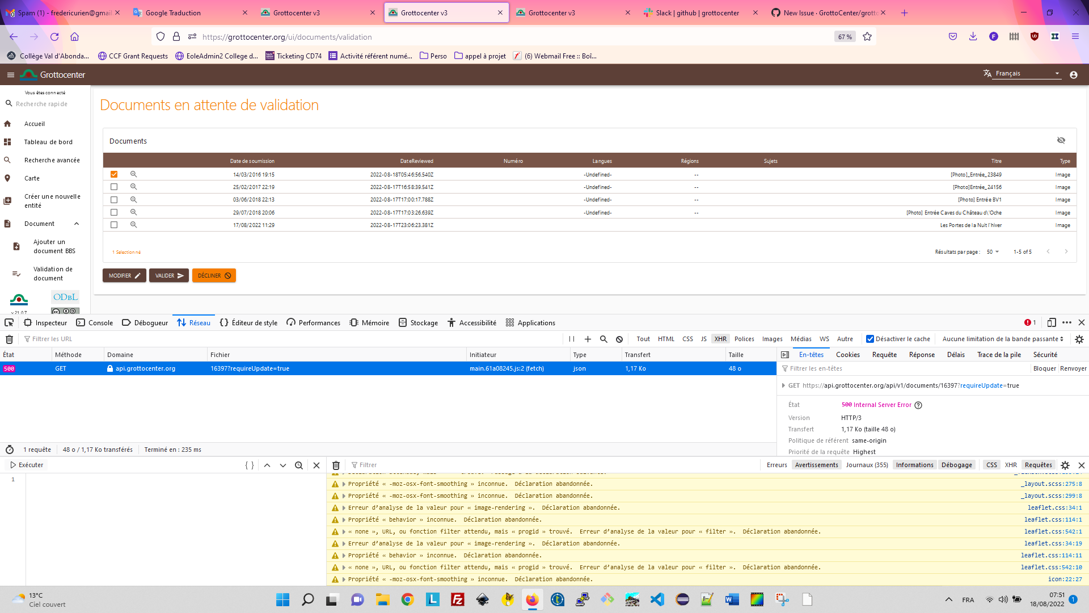Select the Carte sidebar icon
The height and width of the screenshot is (613, 1089).
[x=7, y=178]
